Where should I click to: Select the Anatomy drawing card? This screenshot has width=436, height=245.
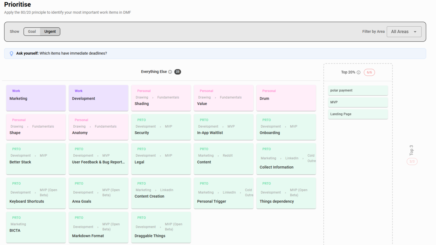pos(98,127)
